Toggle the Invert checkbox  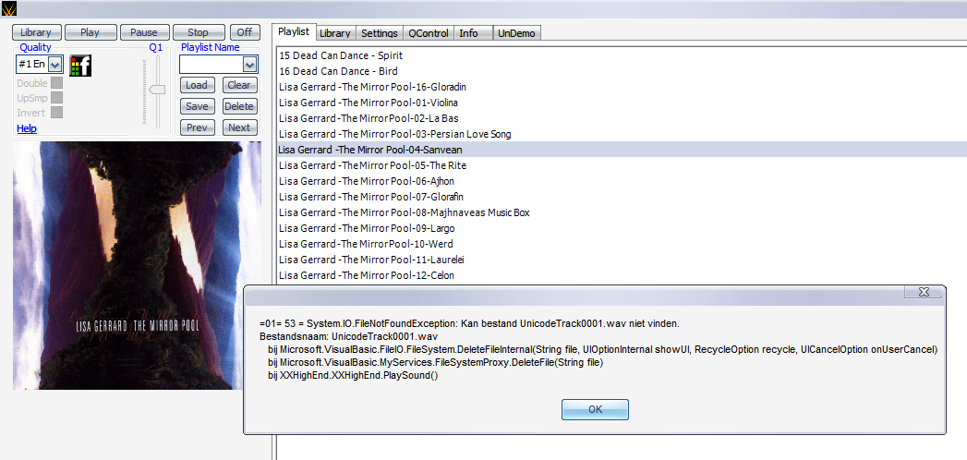(56, 112)
